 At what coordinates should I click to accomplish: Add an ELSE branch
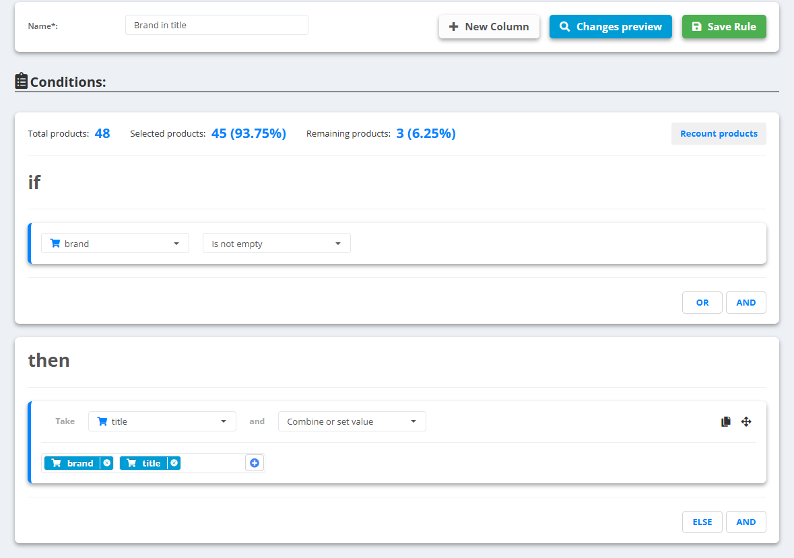coord(702,522)
